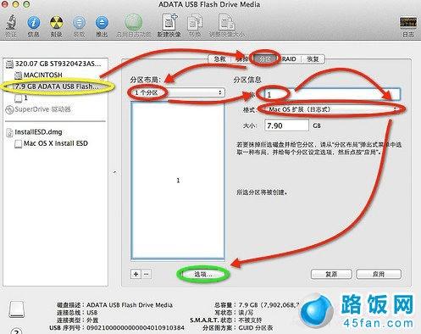
Task: Click the Options (选项...) button
Action: pos(202,275)
